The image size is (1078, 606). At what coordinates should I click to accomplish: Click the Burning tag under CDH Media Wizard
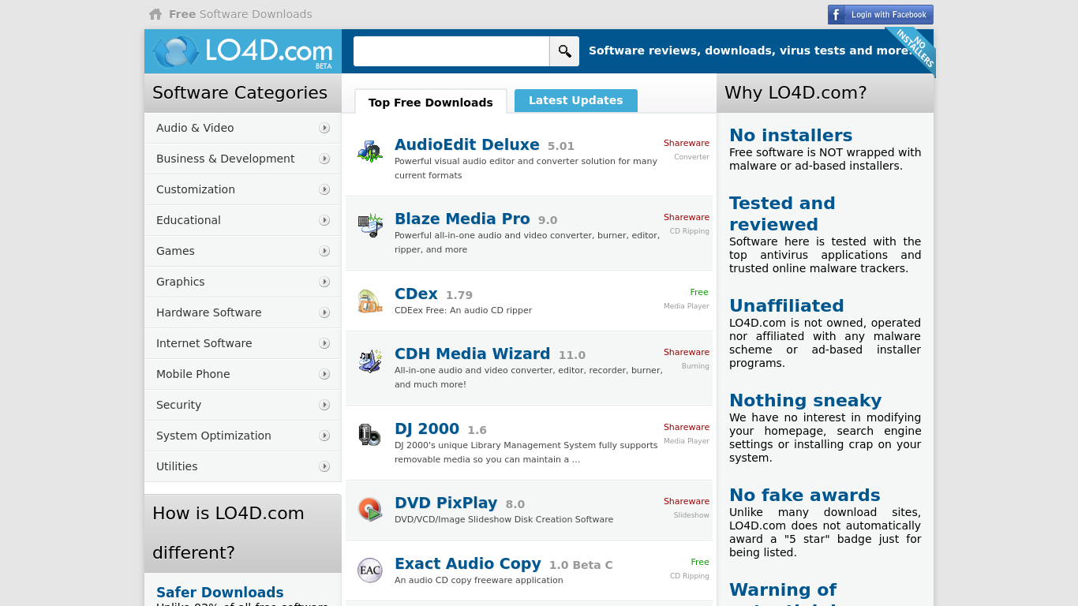(695, 366)
